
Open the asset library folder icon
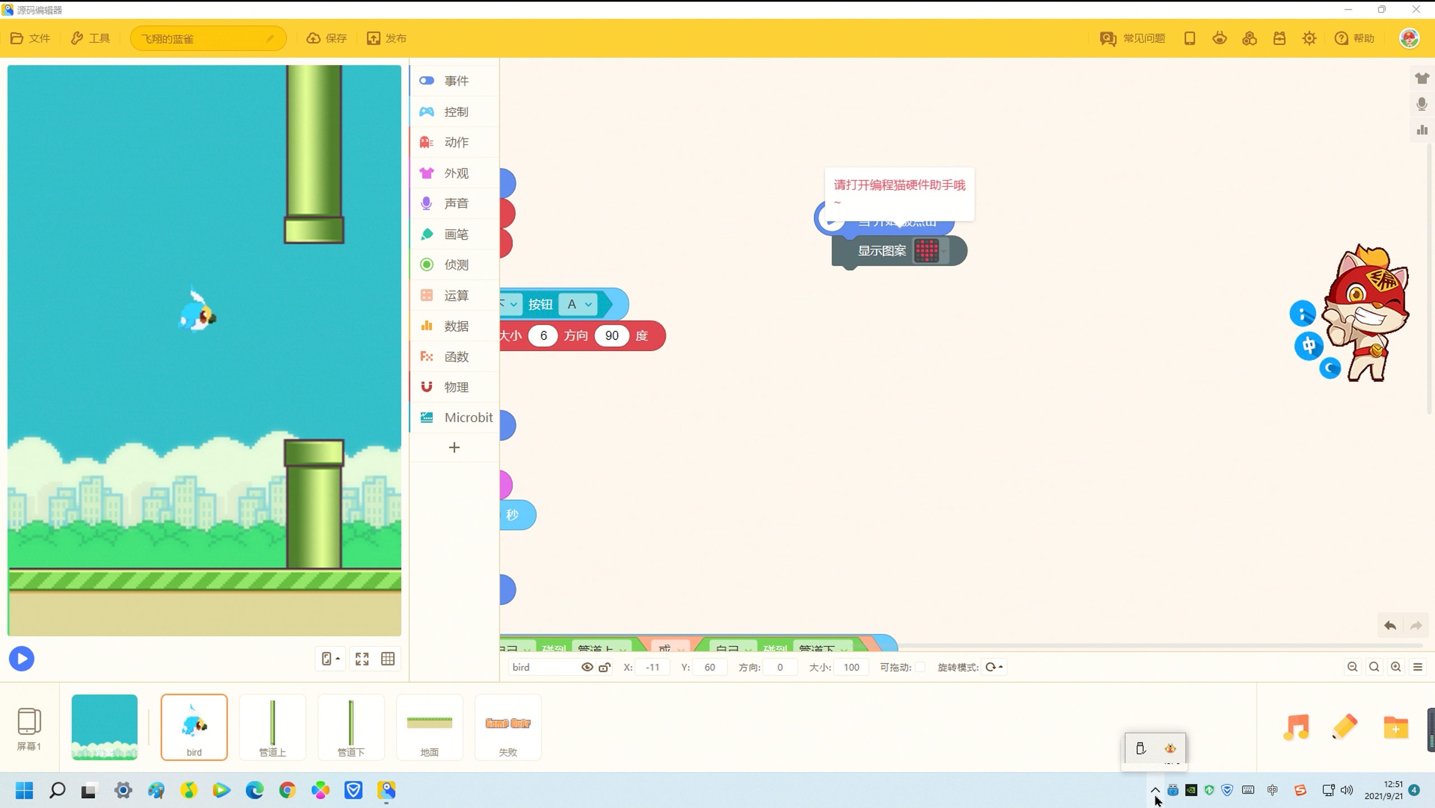click(x=1396, y=727)
